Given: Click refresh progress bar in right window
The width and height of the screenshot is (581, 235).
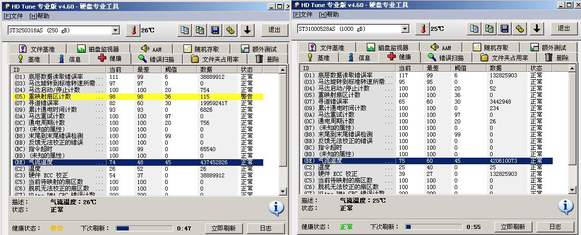Looking at the screenshot, I should tap(433, 227).
